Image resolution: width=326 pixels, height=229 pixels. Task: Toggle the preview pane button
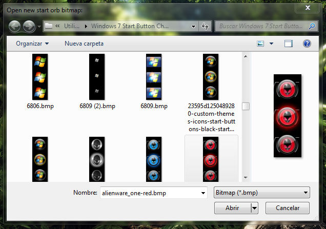(x=289, y=44)
